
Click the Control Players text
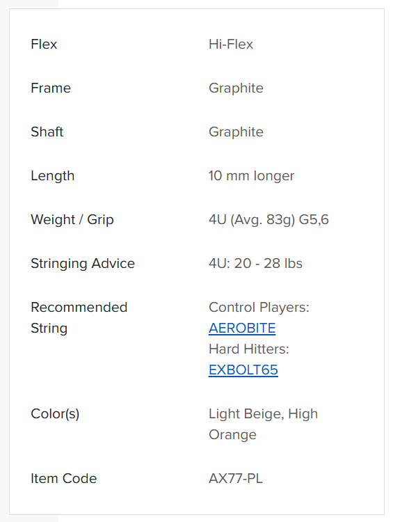pyautogui.click(x=259, y=308)
